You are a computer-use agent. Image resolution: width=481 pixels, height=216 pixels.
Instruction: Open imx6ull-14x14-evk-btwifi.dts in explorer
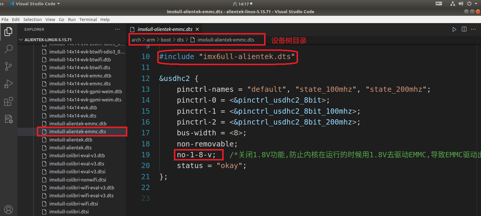point(80,68)
